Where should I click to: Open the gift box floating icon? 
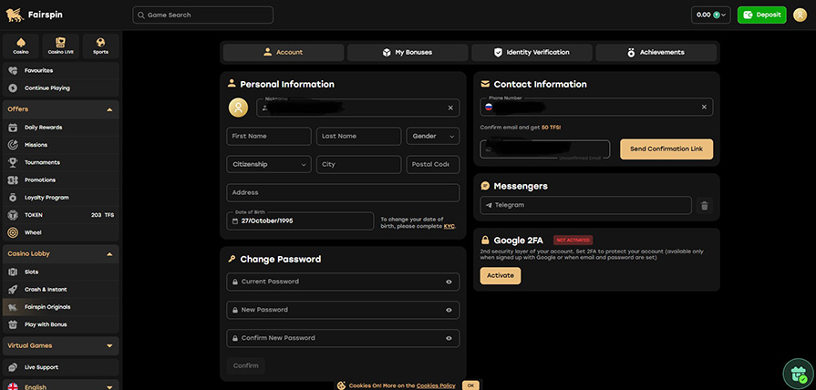[799, 374]
